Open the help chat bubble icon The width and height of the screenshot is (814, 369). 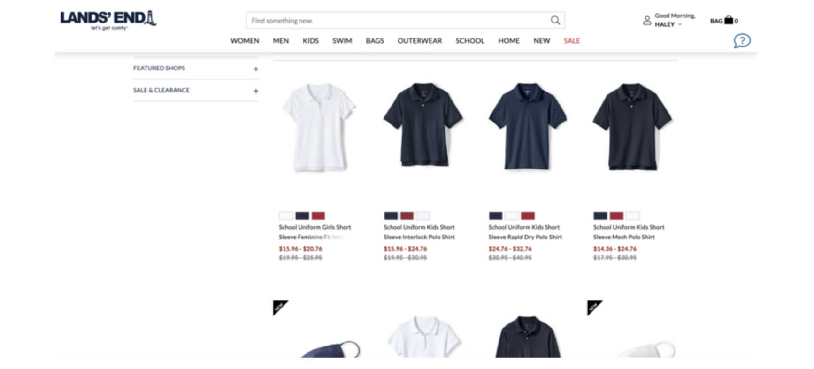click(742, 41)
